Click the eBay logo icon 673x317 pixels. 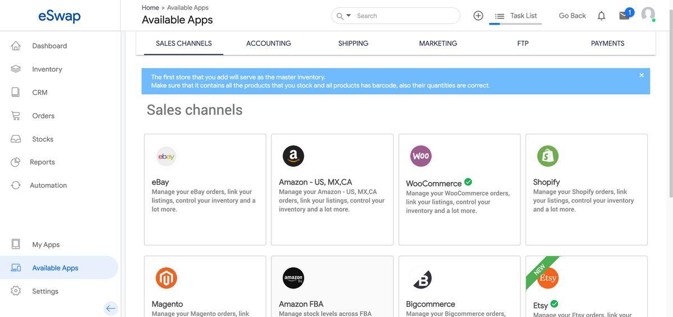[166, 156]
